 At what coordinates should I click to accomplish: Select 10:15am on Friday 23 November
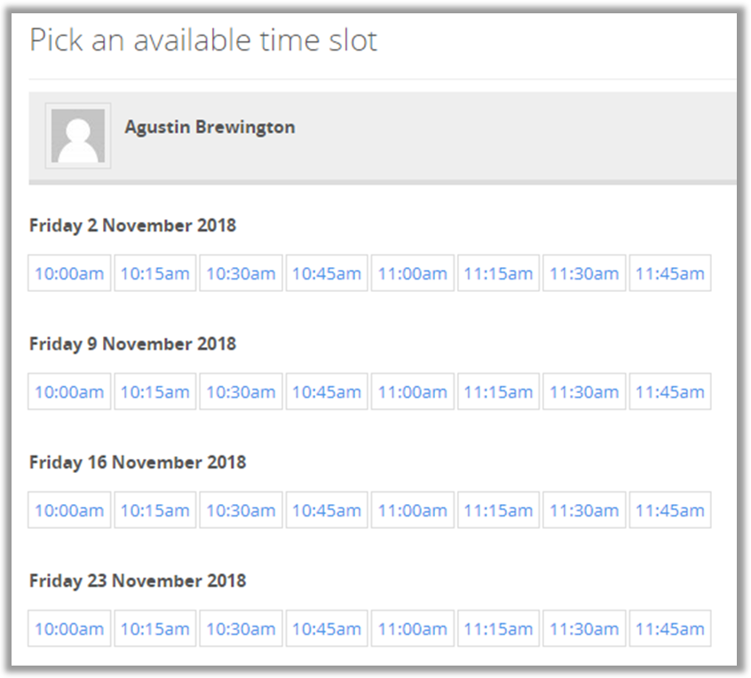154,629
